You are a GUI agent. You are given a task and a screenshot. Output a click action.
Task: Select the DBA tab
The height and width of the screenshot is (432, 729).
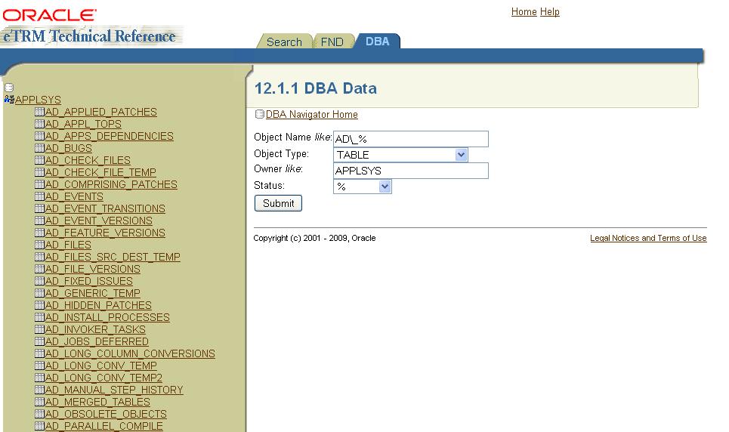pos(377,42)
